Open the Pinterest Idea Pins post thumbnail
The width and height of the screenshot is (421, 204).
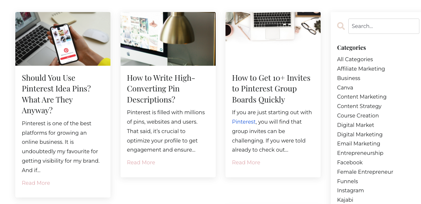point(63,39)
